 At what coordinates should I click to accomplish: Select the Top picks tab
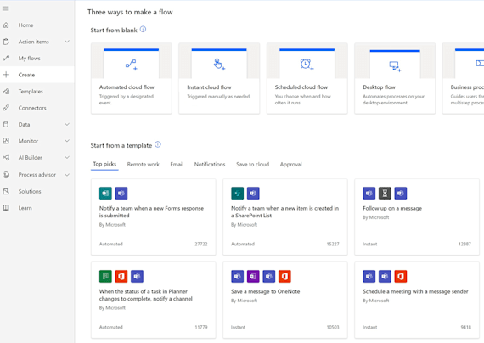click(104, 164)
